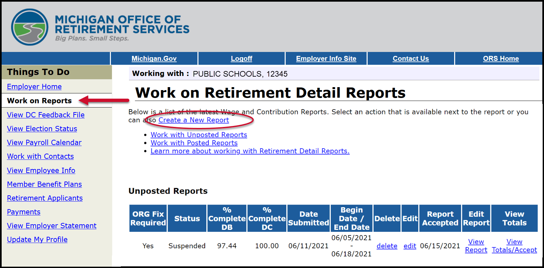Screen dimensions: 544x268
Task: Go to Work with Contacts
Action: [x=40, y=156]
